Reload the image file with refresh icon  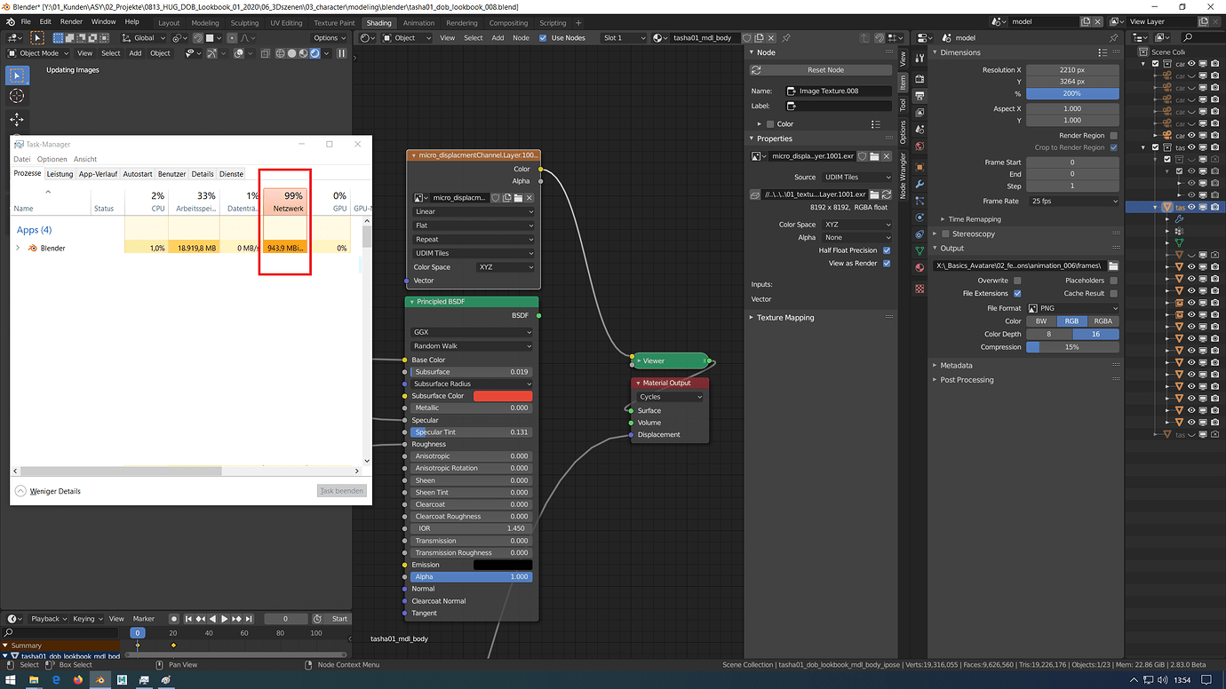click(886, 194)
